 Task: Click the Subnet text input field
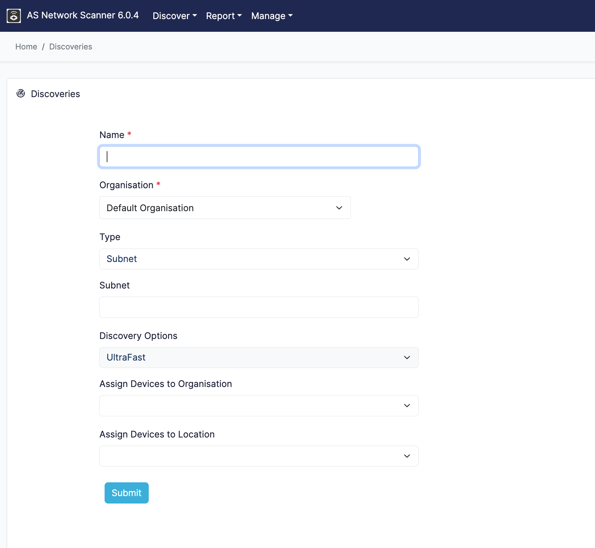click(x=259, y=307)
